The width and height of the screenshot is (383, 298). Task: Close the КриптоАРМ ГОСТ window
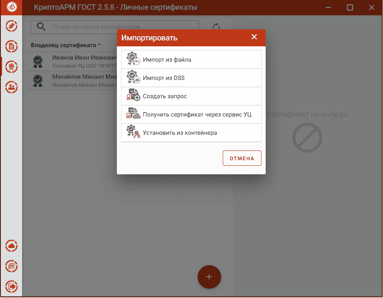point(372,8)
